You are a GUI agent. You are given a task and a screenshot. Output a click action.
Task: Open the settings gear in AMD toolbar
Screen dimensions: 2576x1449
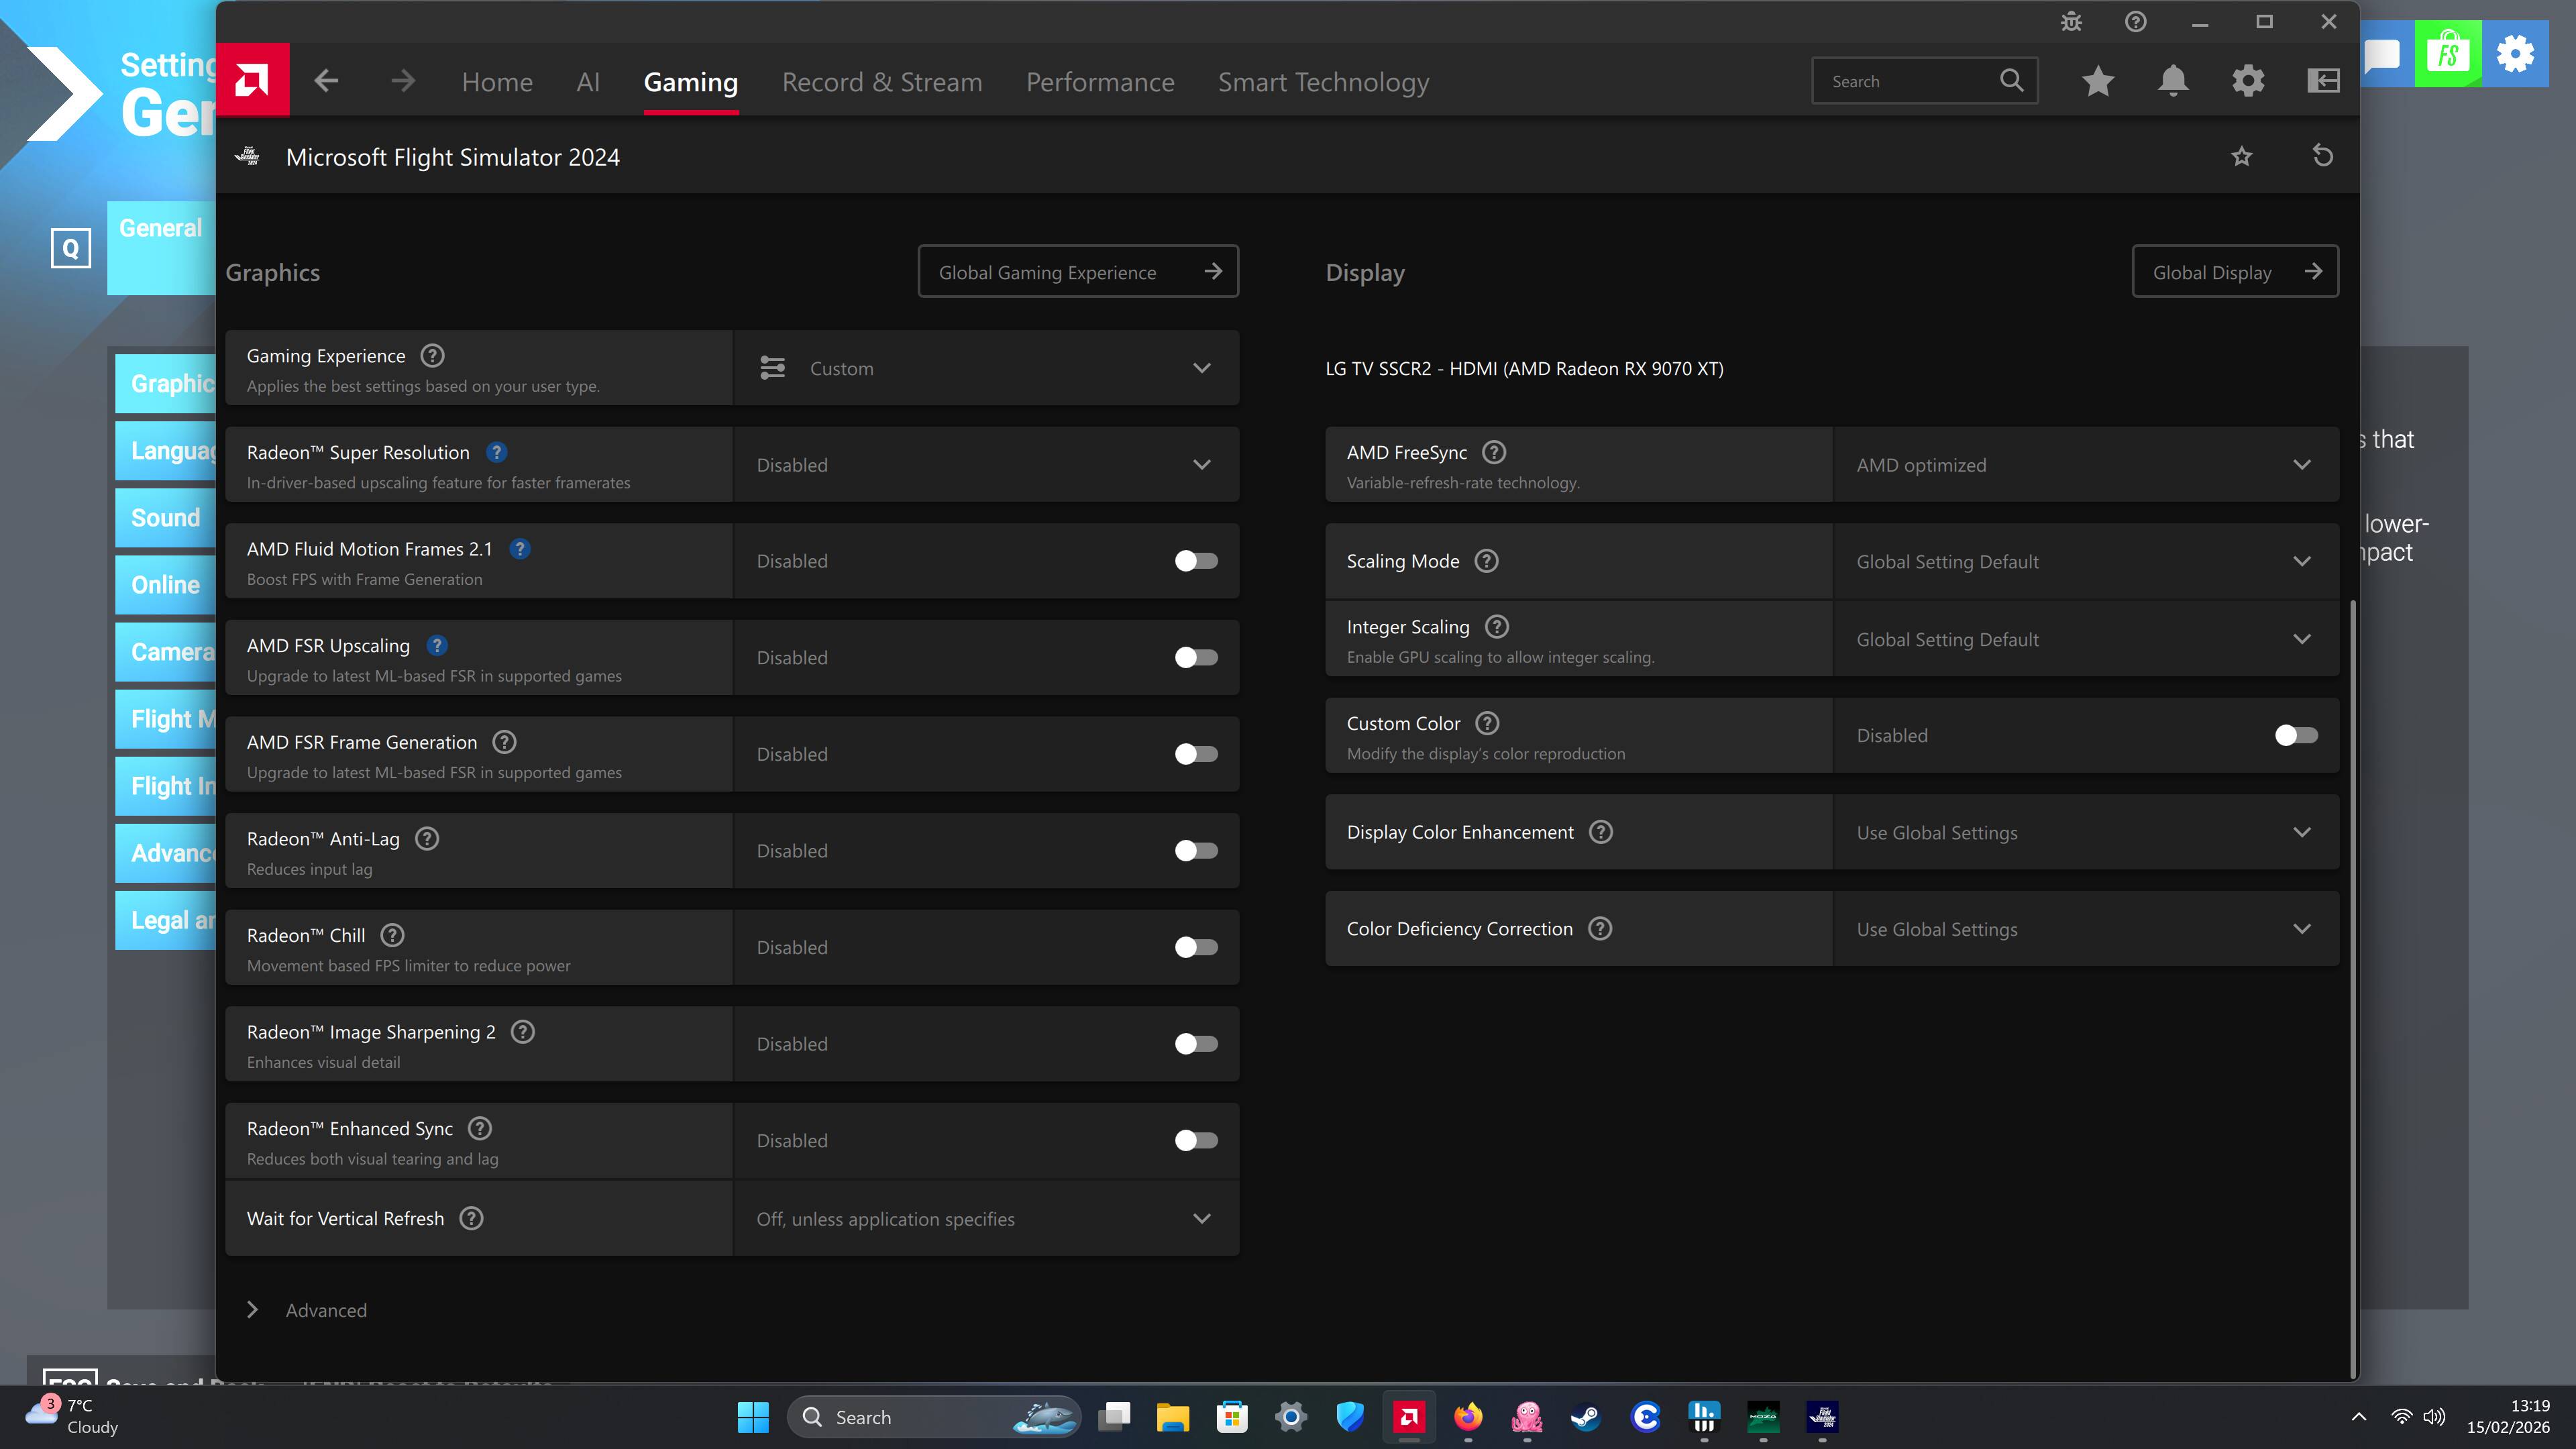coord(2247,81)
